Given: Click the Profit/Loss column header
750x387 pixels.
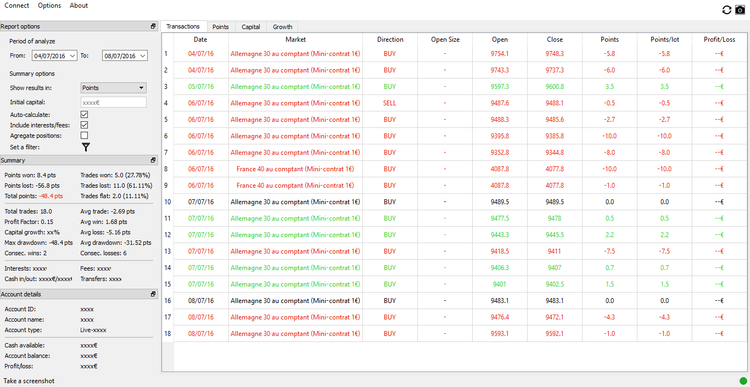Looking at the screenshot, I should tap(719, 40).
